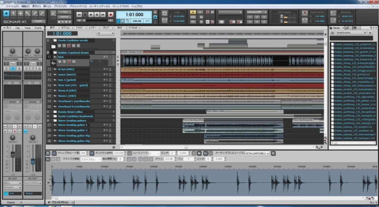Start playback with the Play button
Image resolution: width=379 pixels, height=207 pixels.
[x=91, y=15]
